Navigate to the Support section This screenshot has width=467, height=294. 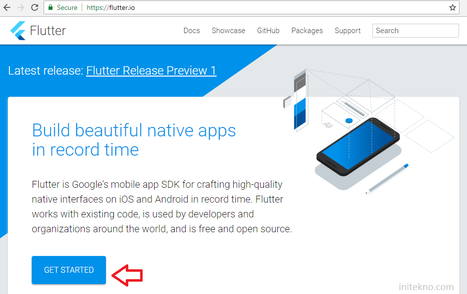347,31
